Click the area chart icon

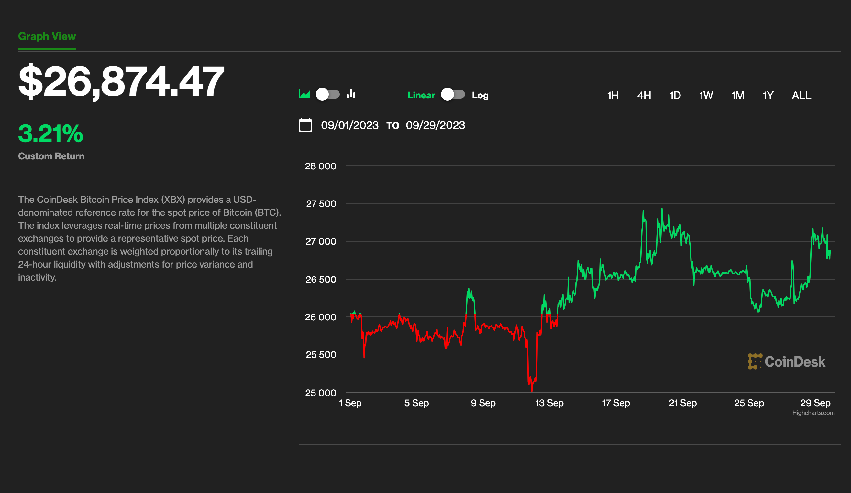tap(304, 94)
